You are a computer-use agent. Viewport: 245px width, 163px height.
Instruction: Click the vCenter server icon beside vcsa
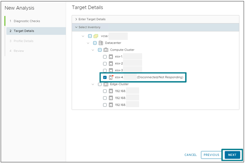tap(96, 36)
